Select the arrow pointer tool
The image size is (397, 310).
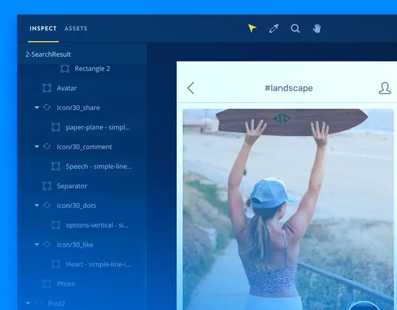coord(252,28)
